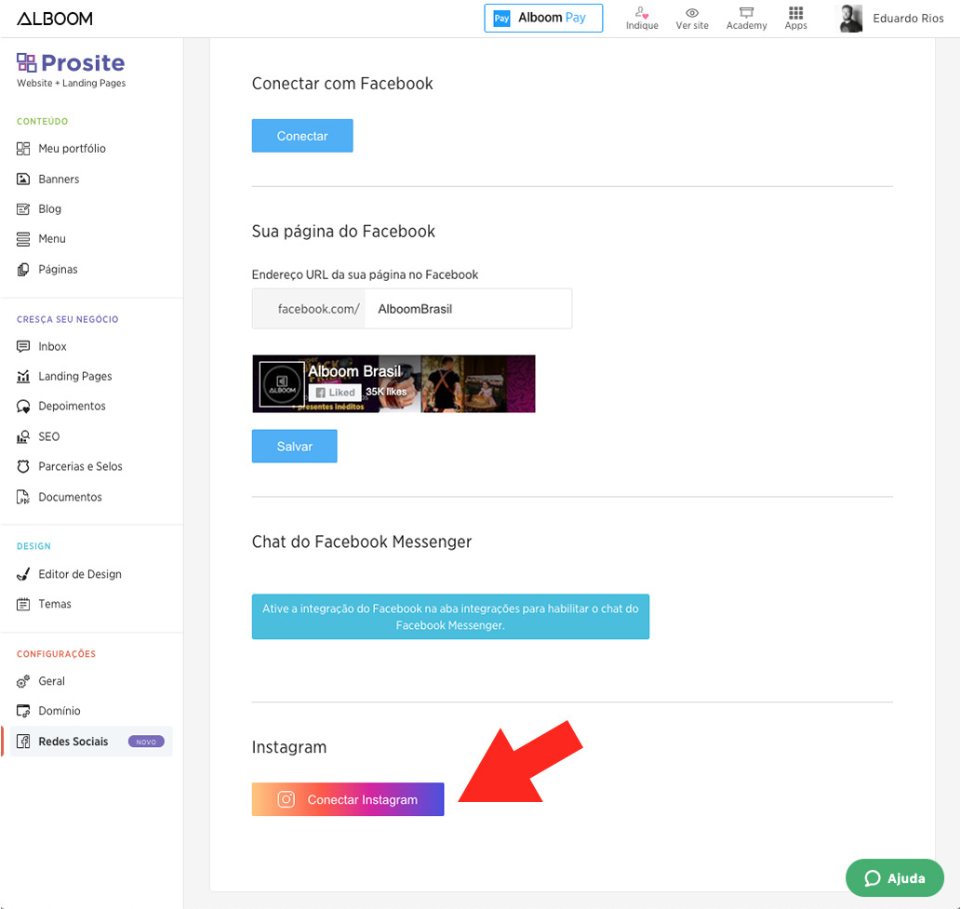Open the Apps grid icon
Image resolution: width=961 pixels, height=909 pixels.
click(795, 14)
